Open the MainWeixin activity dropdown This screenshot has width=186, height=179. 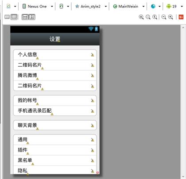pos(128,6)
